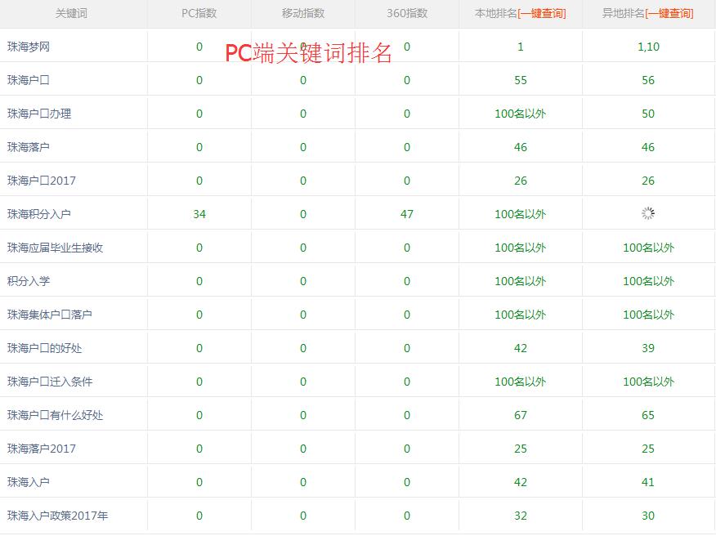Image resolution: width=716 pixels, height=536 pixels.
Task: Click the keyword 珠海应届毕业生接收
Action: pos(55,248)
